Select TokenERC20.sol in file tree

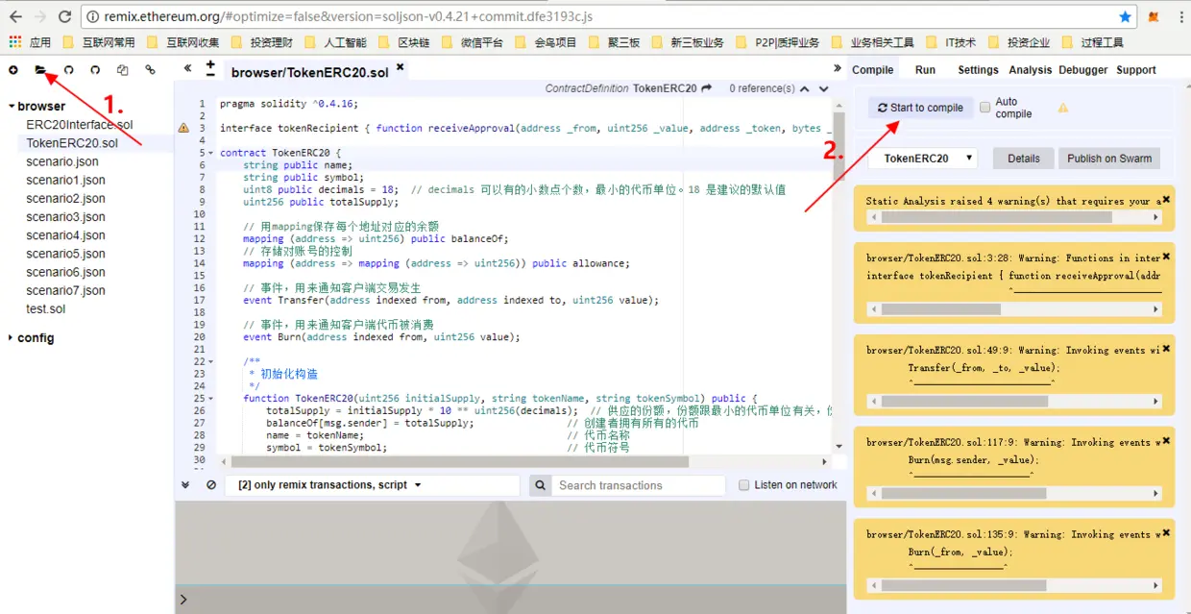coord(72,143)
